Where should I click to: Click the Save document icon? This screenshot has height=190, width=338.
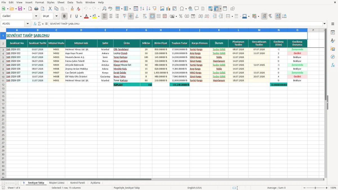(20, 9)
